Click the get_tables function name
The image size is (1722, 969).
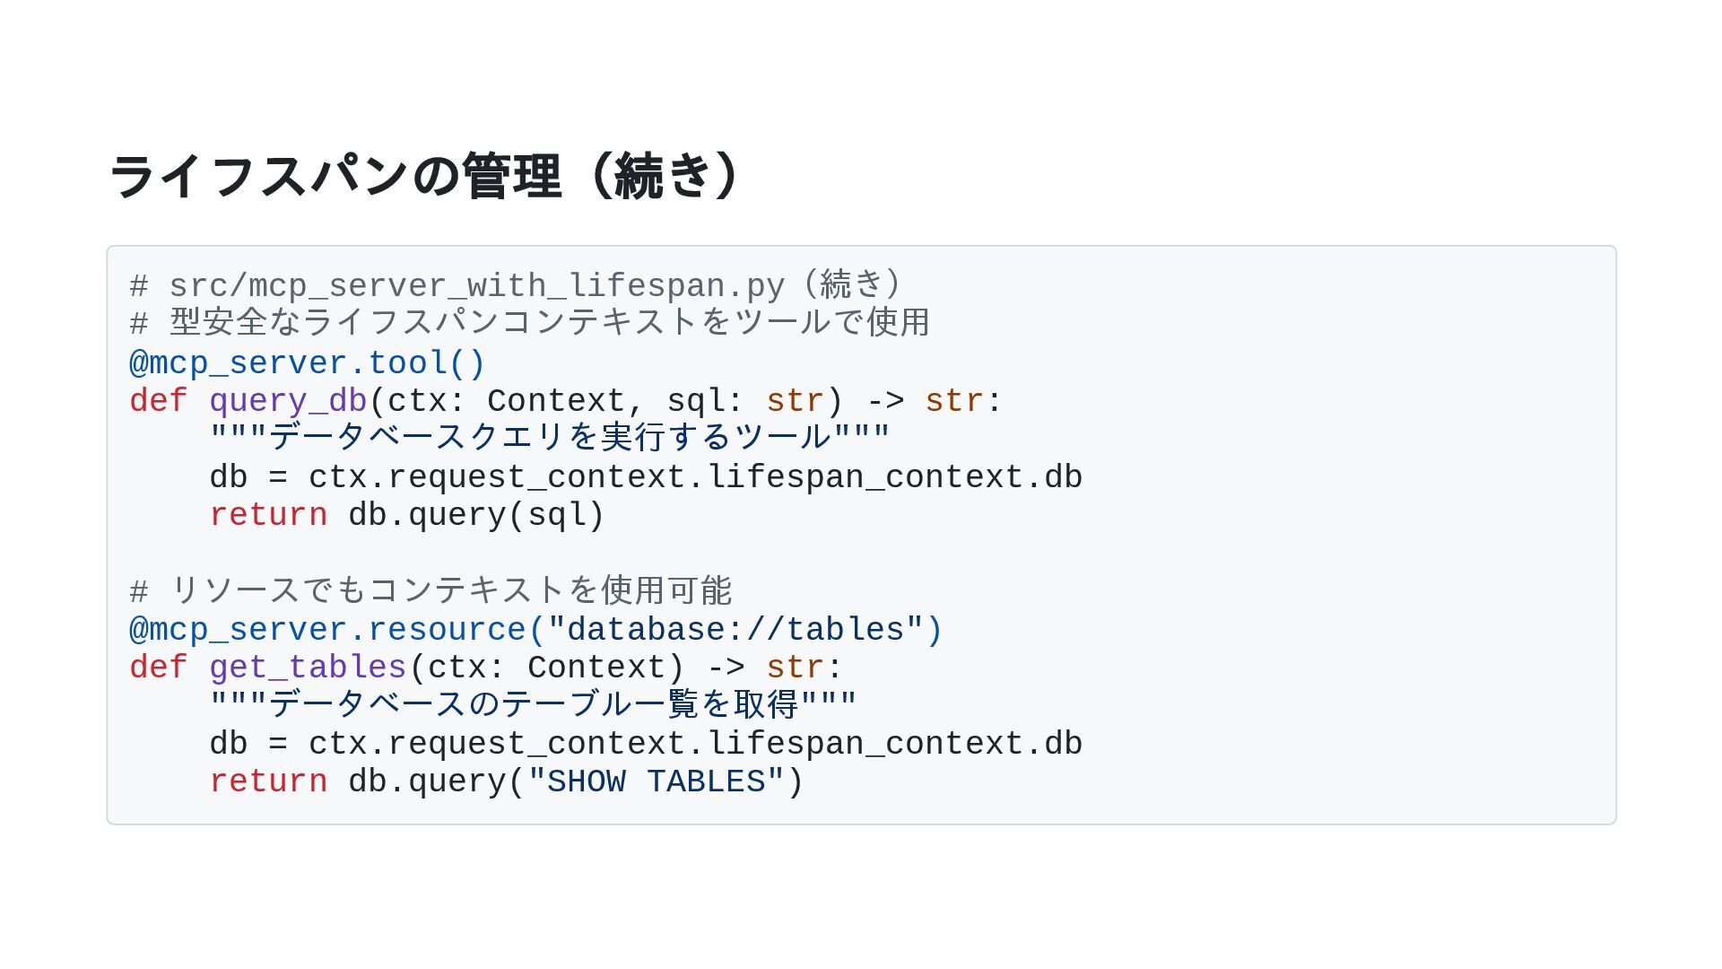pos(308,668)
